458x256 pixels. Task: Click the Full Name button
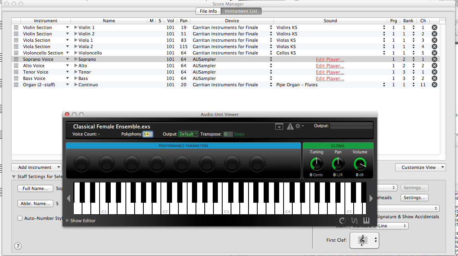pos(35,188)
